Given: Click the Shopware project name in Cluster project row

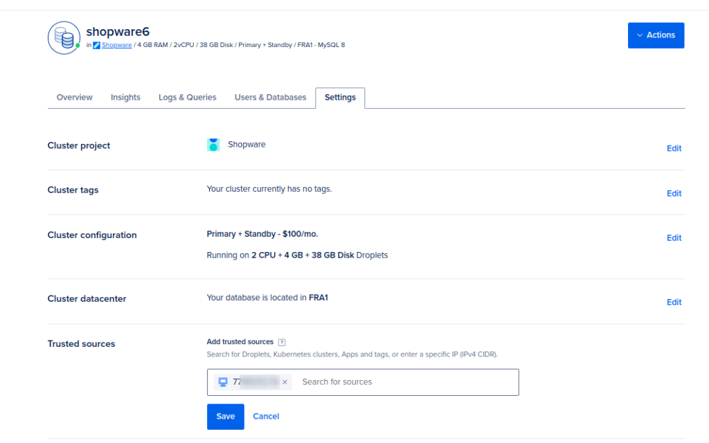Looking at the screenshot, I should (246, 145).
